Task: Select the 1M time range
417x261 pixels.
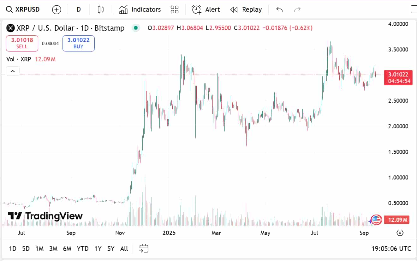Action: coord(39,249)
